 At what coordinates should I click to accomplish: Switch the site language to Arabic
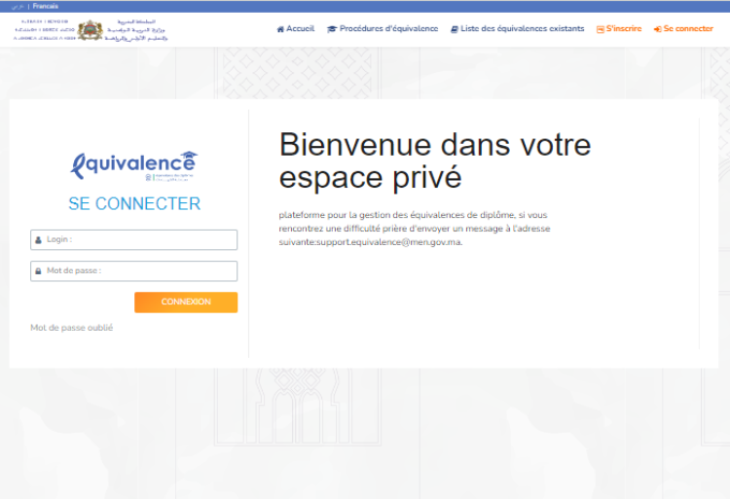click(x=18, y=6)
